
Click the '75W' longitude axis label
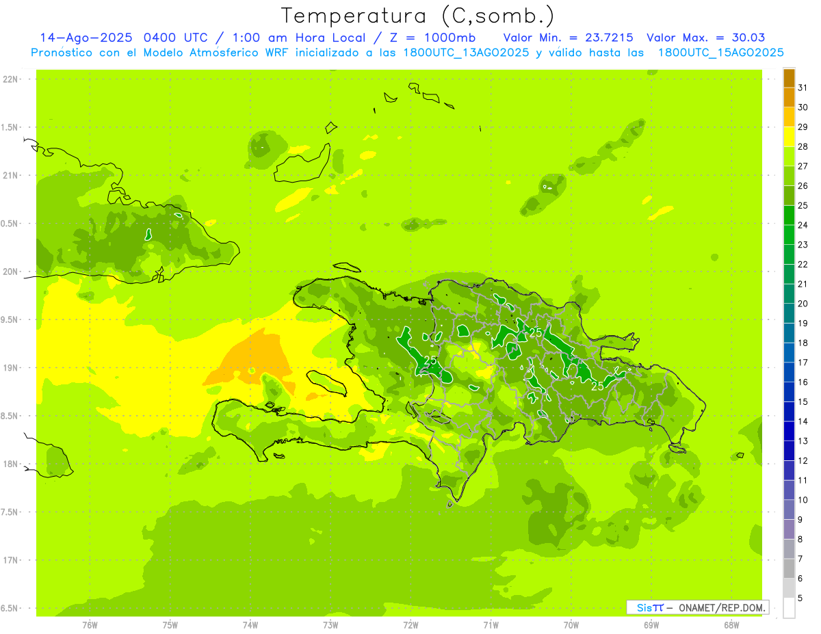(170, 625)
